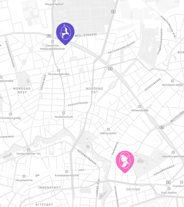Click the Eschenheimer Tor station icon
Screen dimensions: 184x207
tap(28, 150)
